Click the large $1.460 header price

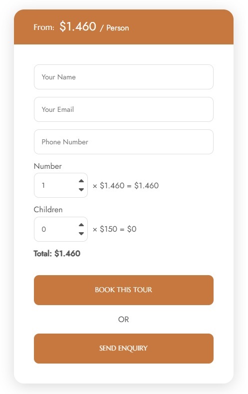pos(78,26)
